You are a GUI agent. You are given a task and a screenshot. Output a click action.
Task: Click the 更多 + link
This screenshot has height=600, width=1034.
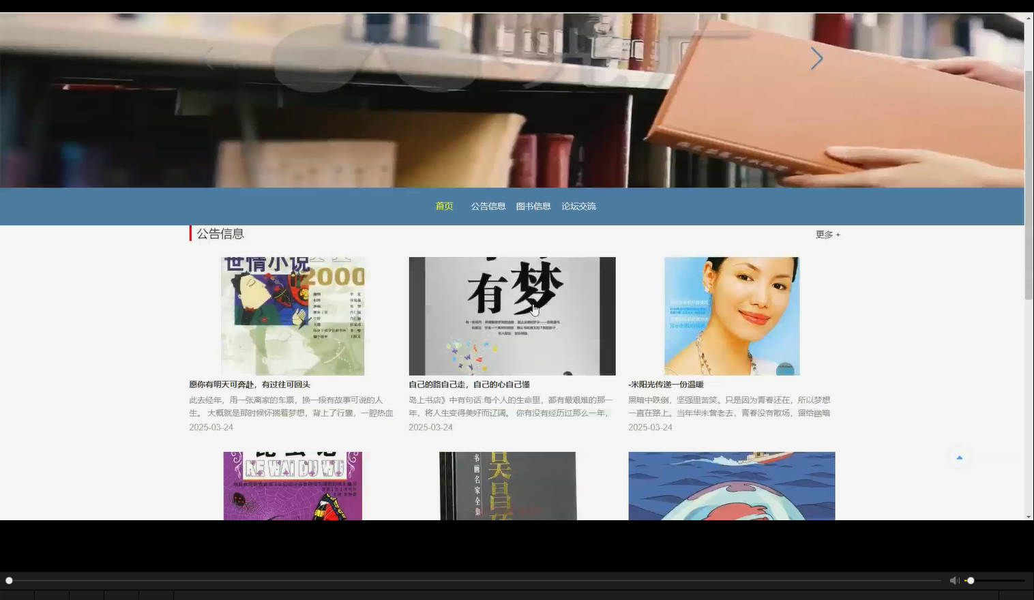(828, 235)
